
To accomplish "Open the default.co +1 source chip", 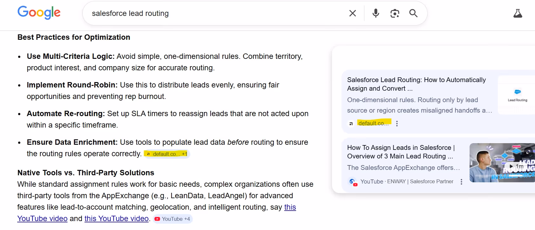I will point(167,154).
